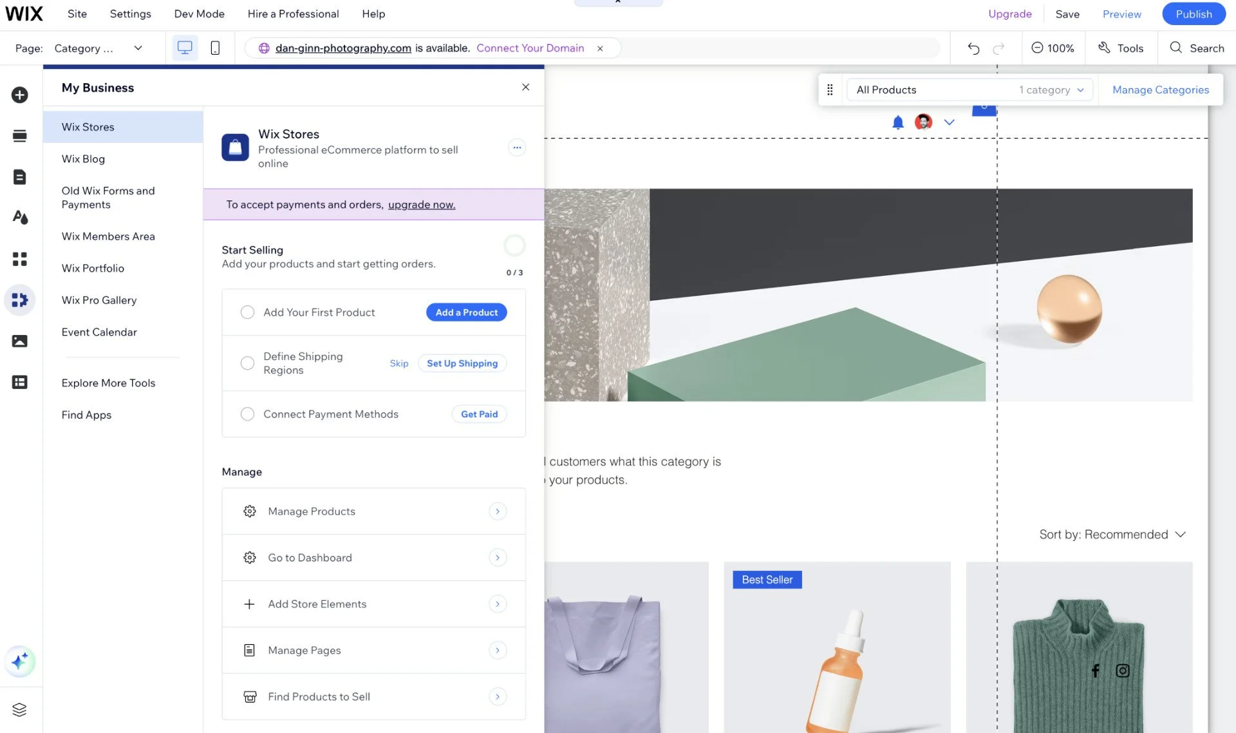Open the Dev Mode menu
This screenshot has height=733, width=1236.
[199, 14]
